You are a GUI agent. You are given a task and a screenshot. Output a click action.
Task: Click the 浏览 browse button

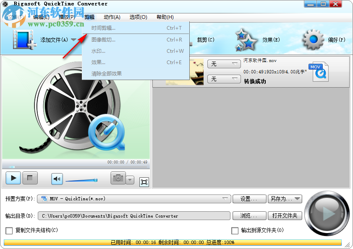point(249,215)
